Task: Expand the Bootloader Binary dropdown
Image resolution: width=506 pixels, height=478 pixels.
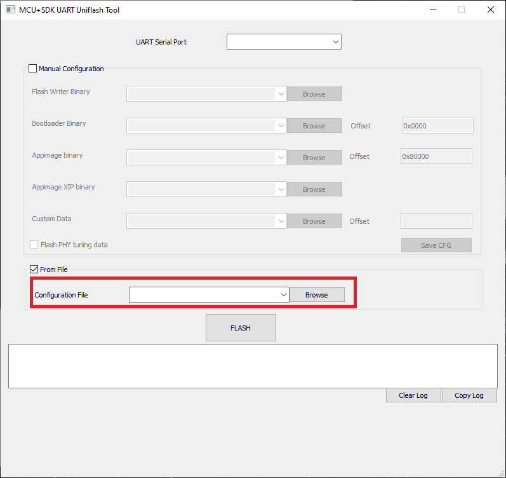Action: tap(206, 126)
